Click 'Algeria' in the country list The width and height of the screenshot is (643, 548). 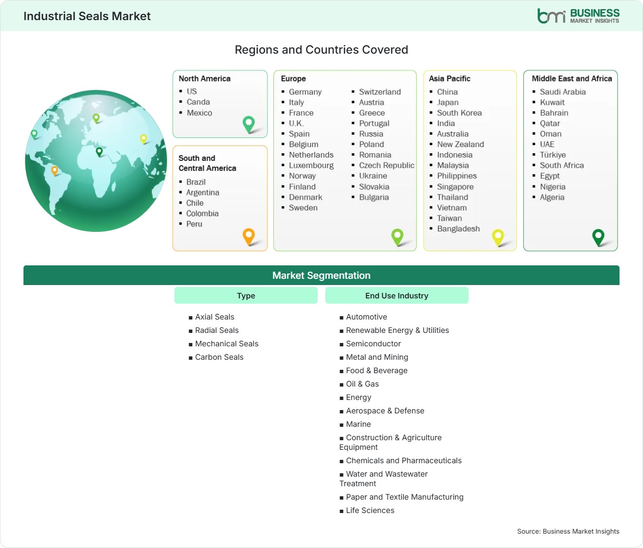(552, 197)
